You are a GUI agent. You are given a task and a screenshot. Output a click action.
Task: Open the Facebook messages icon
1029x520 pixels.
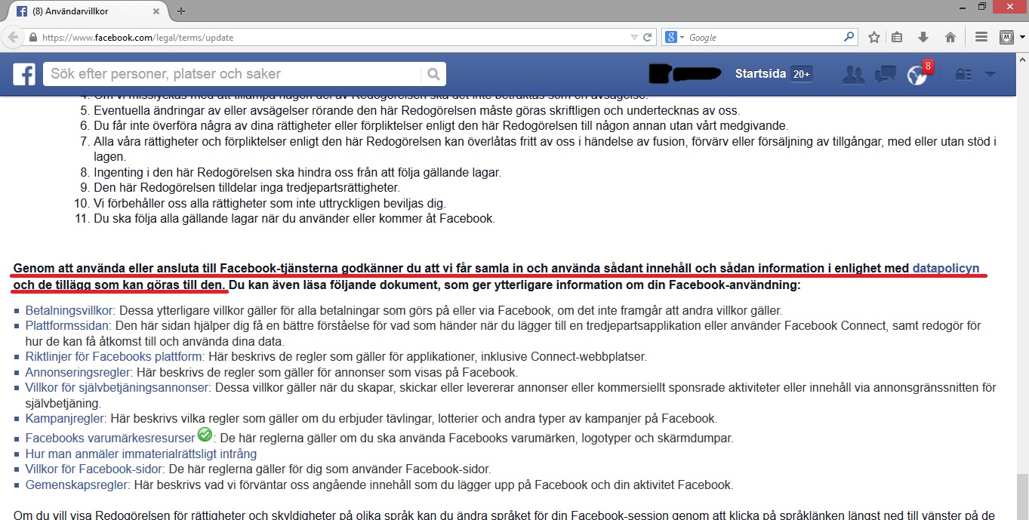[x=885, y=74]
